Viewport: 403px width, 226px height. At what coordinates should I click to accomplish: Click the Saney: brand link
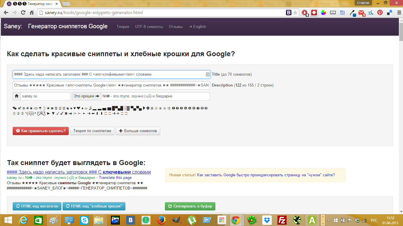13,26
